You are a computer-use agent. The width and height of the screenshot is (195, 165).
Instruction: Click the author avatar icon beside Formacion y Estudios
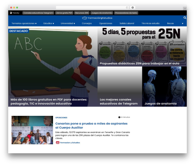point(57,143)
